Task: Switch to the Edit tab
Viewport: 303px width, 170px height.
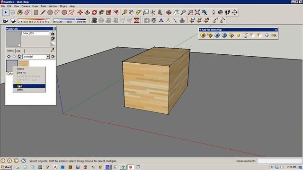Action: click(18, 51)
